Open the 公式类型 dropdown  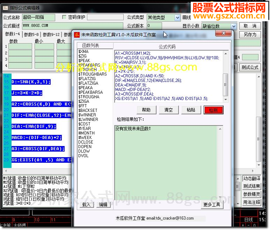(x=177, y=17)
